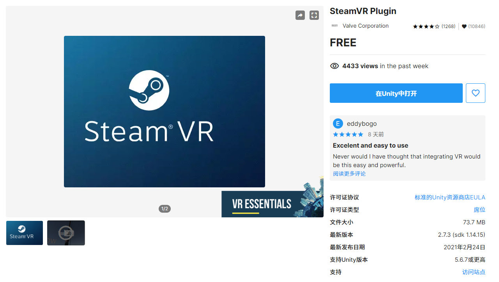Viewport: 499px width, 282px height.
Task: Click the 最新版本 label
Action: click(342, 235)
